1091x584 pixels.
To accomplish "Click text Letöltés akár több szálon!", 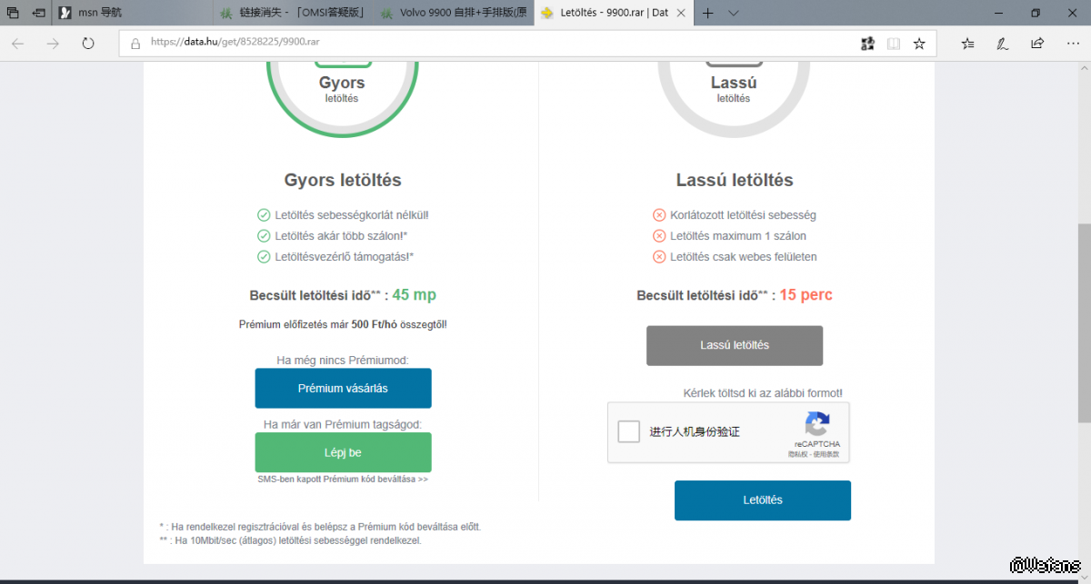I will [x=341, y=236].
